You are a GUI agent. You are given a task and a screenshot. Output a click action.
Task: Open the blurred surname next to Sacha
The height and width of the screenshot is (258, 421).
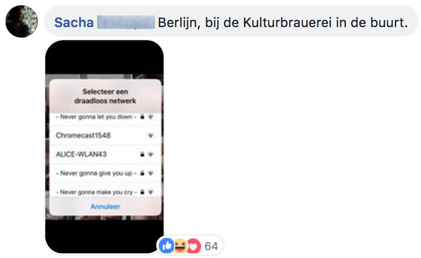pyautogui.click(x=126, y=22)
